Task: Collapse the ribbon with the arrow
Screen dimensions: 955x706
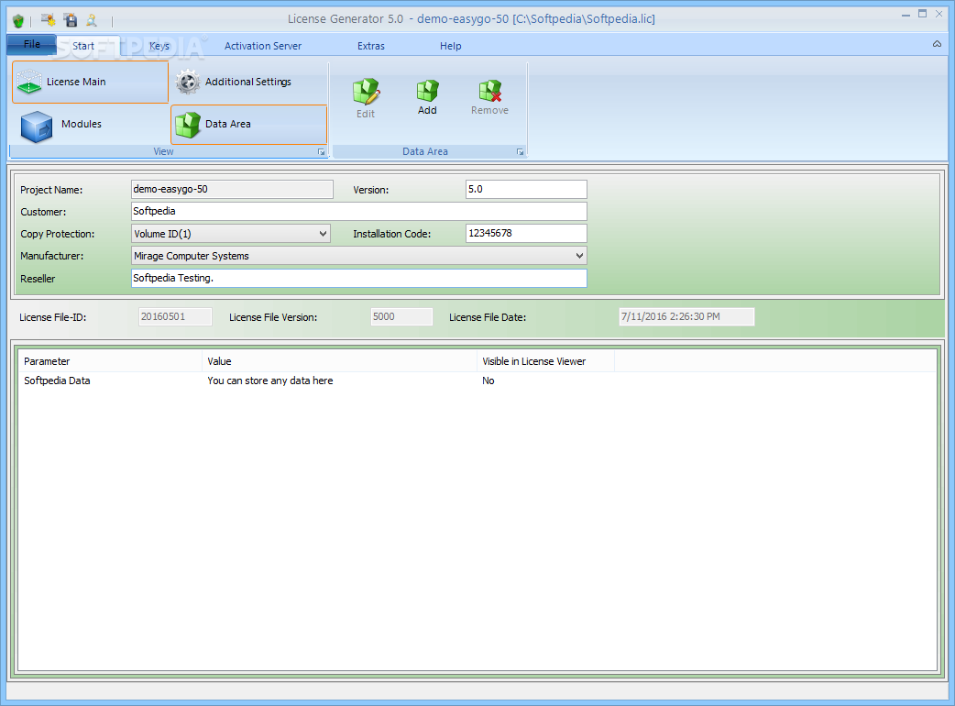Action: [x=937, y=44]
